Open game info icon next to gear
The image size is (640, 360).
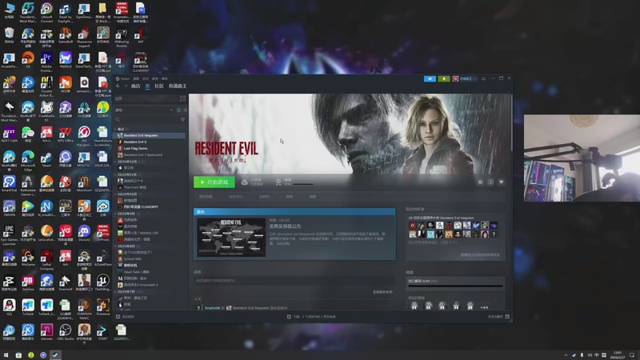pyautogui.click(x=490, y=182)
